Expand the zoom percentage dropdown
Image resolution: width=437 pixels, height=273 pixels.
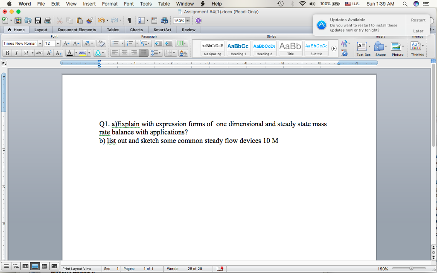[x=188, y=21]
